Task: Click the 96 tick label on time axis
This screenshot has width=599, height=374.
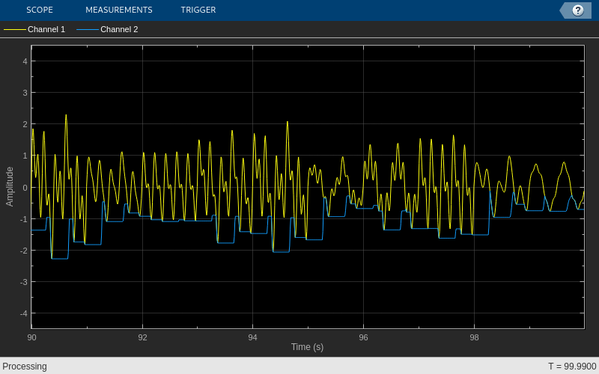Action: pos(363,338)
